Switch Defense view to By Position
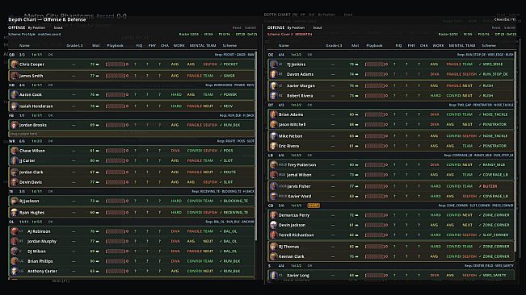 (x=296, y=27)
